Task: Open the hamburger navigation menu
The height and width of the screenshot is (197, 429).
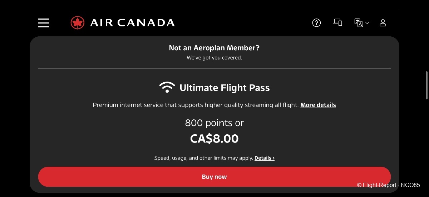Action: 44,23
